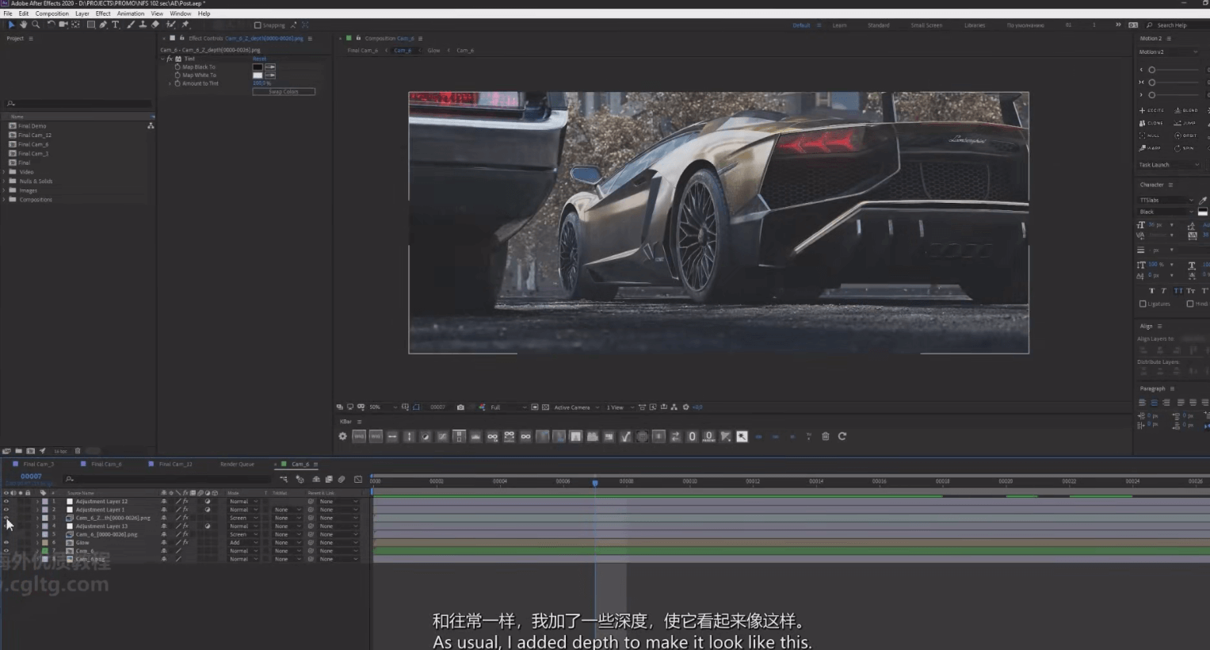Select the Brush tool

coord(131,25)
